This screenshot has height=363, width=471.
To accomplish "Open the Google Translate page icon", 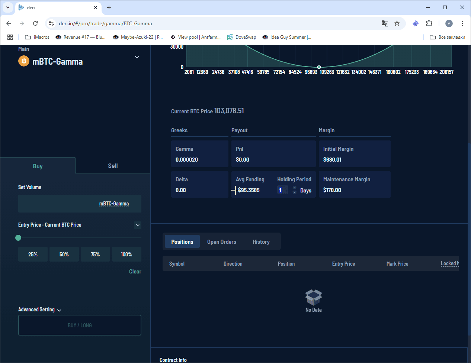I will pyautogui.click(x=385, y=23).
